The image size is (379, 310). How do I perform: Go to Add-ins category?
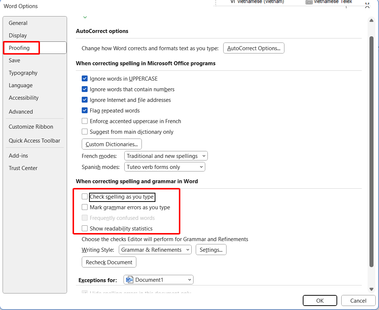tap(18, 156)
